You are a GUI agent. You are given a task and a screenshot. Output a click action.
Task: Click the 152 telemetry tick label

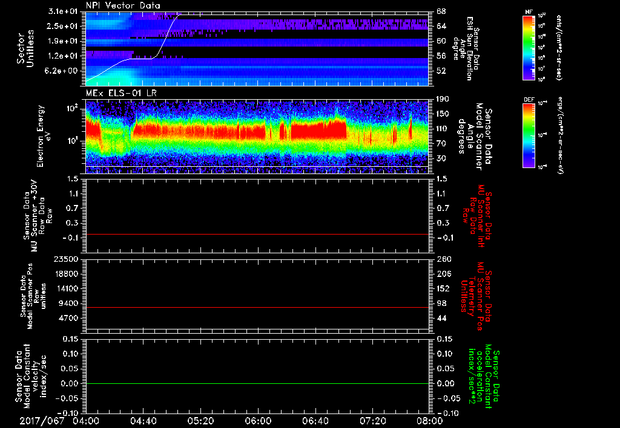443,288
